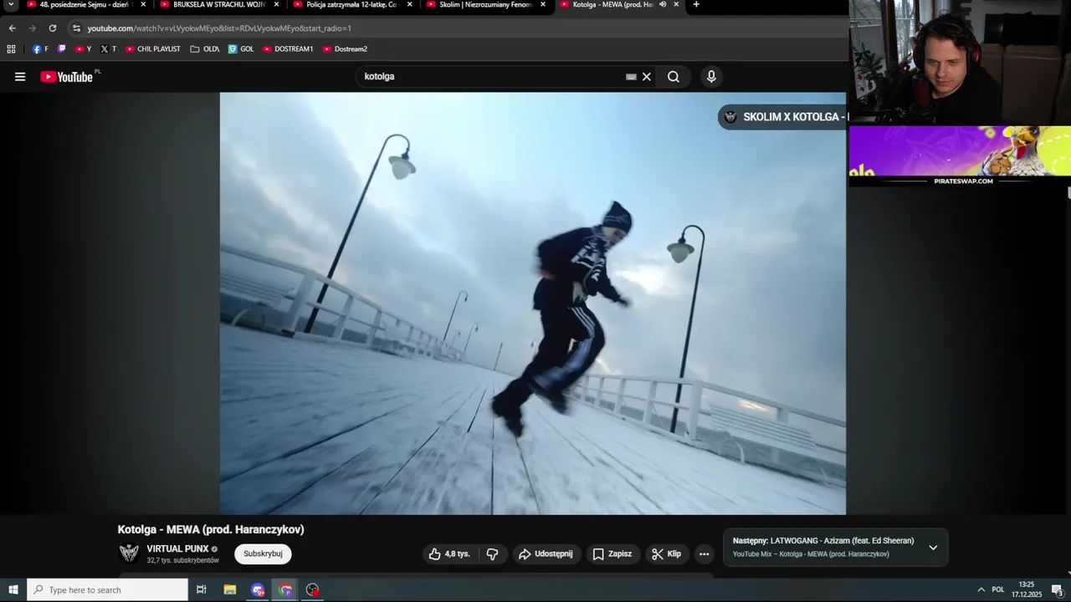This screenshot has height=602, width=1071.
Task: Save the video with Zapisz button
Action: 612,554
